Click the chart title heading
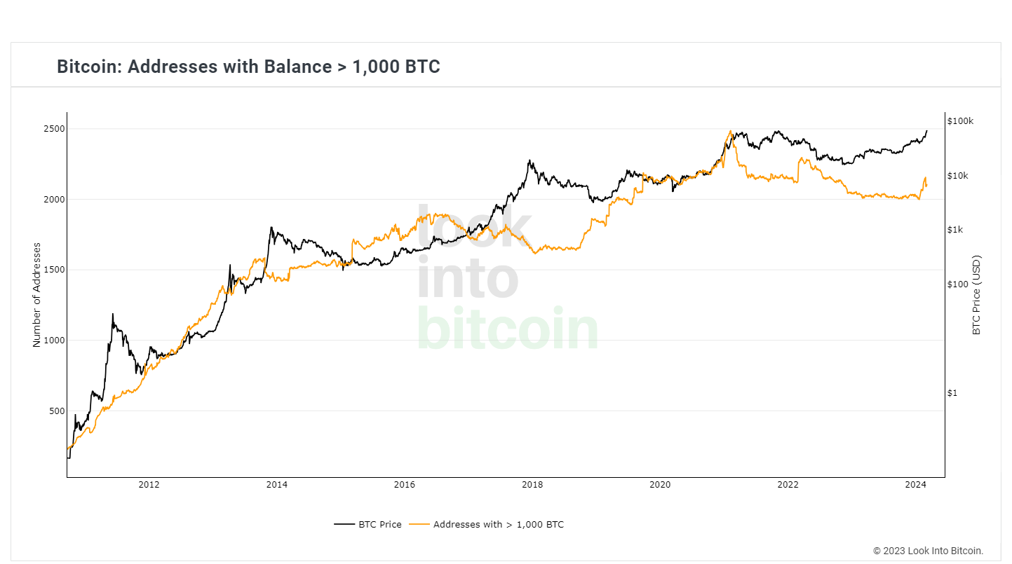This screenshot has width=1012, height=564. point(248,67)
